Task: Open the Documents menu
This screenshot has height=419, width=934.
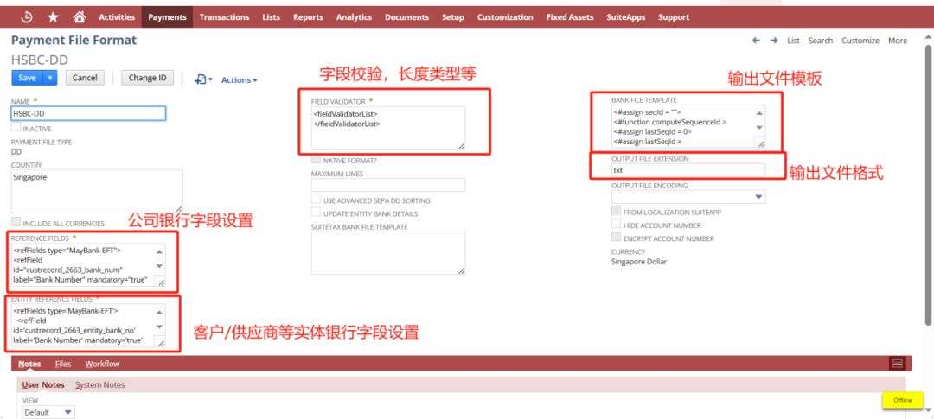Action: (x=406, y=17)
